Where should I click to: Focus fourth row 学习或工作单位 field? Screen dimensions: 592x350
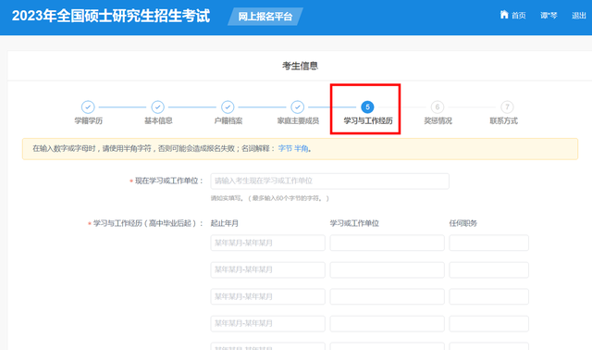pos(387,323)
